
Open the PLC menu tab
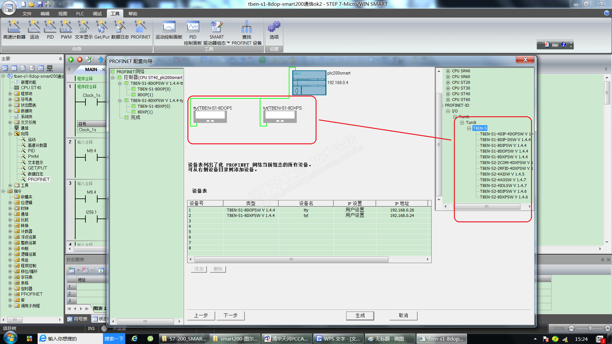[80, 14]
